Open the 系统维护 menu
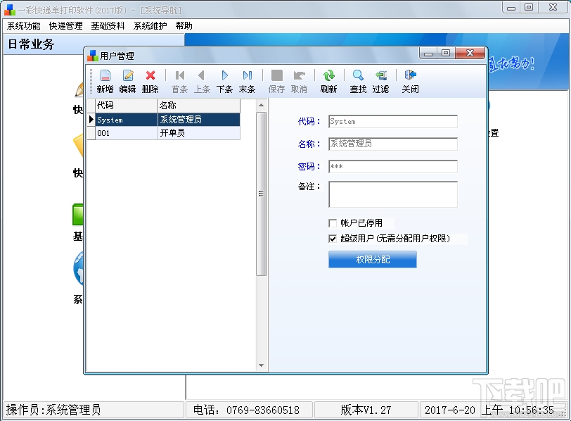571x421 pixels. pos(150,25)
